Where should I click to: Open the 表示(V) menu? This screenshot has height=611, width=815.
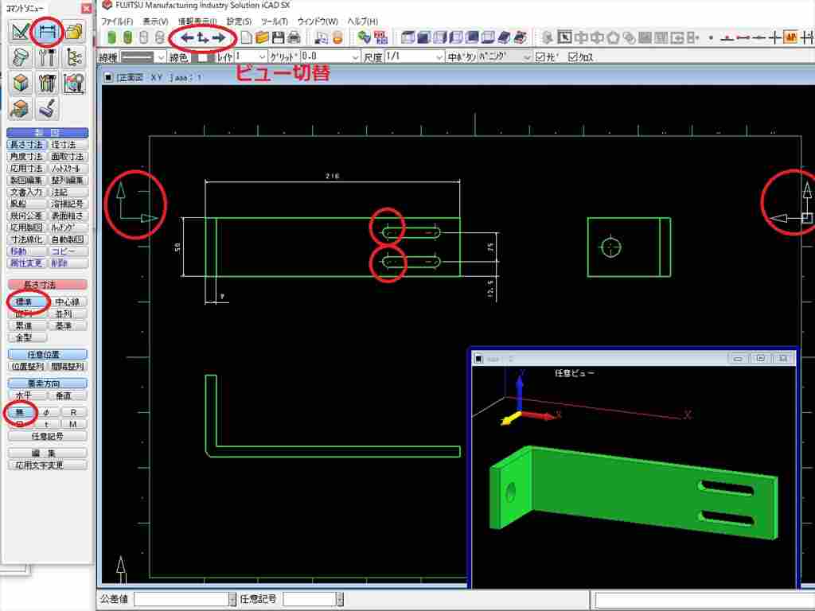(155, 21)
